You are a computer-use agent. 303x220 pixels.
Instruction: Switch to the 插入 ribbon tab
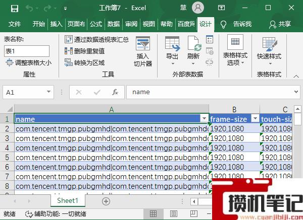(x=56, y=24)
